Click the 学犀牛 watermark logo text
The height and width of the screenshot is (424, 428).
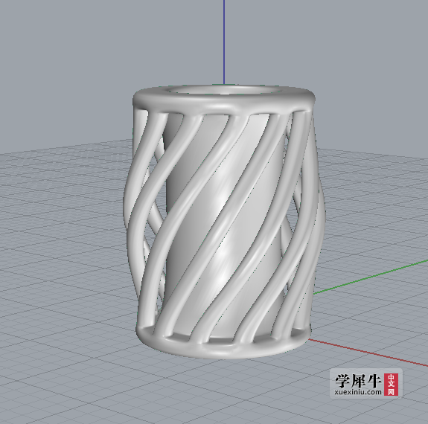tap(358, 380)
